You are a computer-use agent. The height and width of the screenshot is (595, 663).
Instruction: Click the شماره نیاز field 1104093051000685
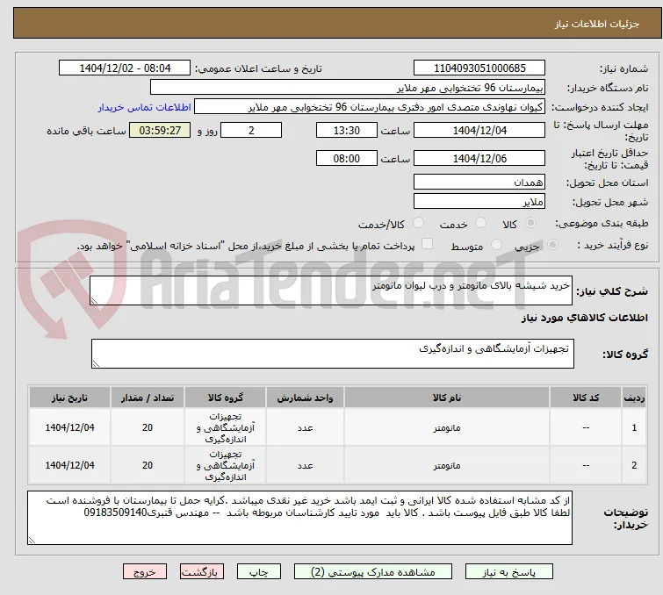(x=479, y=68)
